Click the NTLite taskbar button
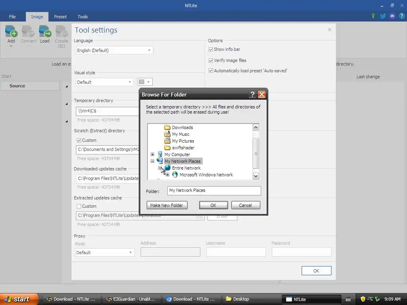 point(312,299)
